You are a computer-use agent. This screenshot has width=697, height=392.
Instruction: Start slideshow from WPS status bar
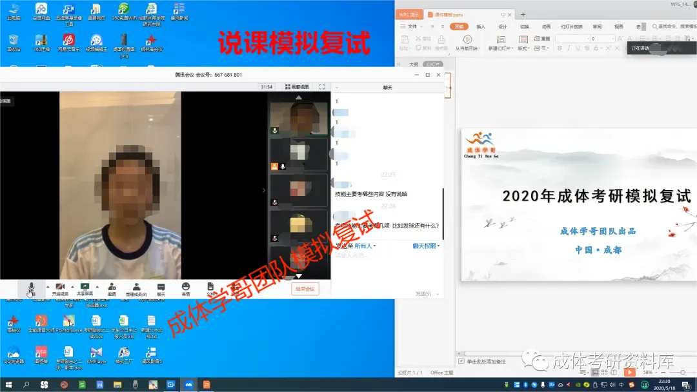pyautogui.click(x=629, y=373)
